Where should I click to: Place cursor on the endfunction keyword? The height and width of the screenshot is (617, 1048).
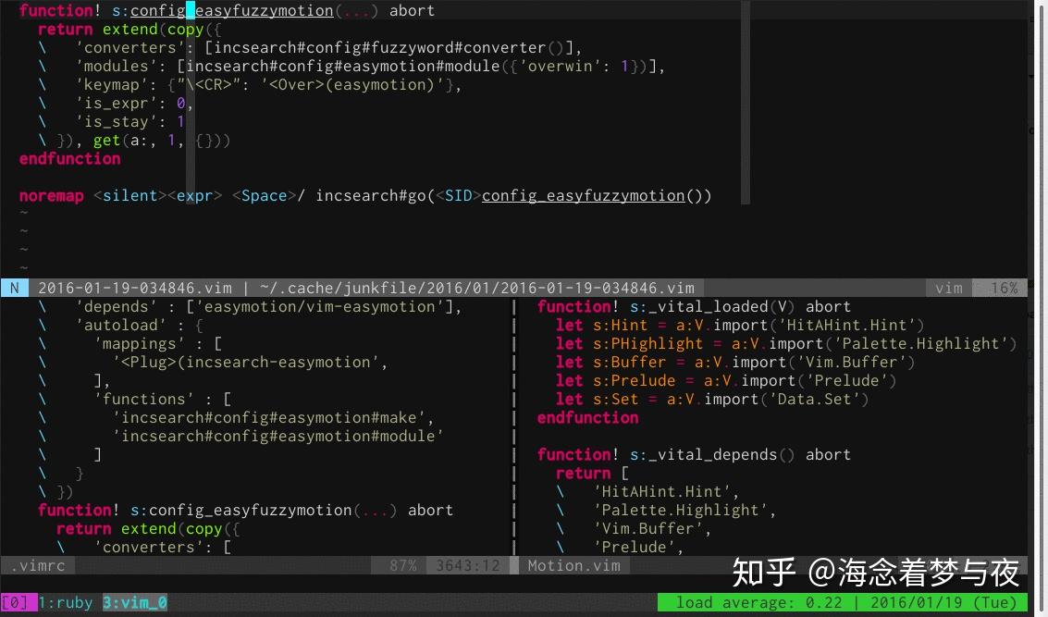coord(69,158)
